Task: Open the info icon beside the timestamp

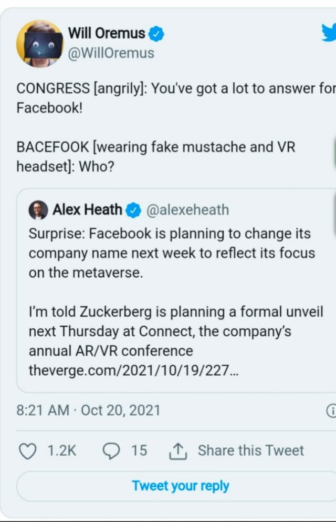Action: [x=331, y=410]
